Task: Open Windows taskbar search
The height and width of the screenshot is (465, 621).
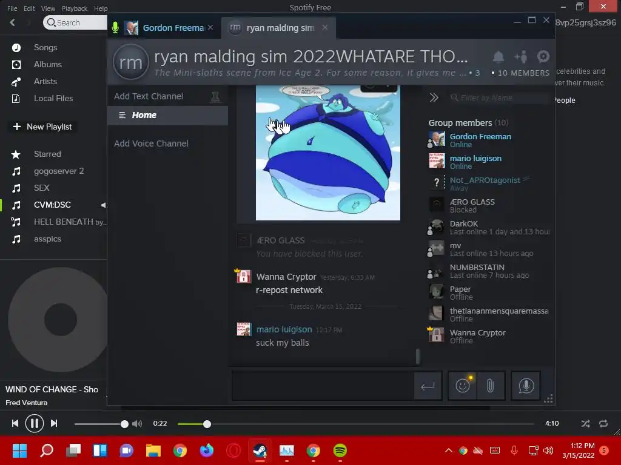Action: click(47, 450)
